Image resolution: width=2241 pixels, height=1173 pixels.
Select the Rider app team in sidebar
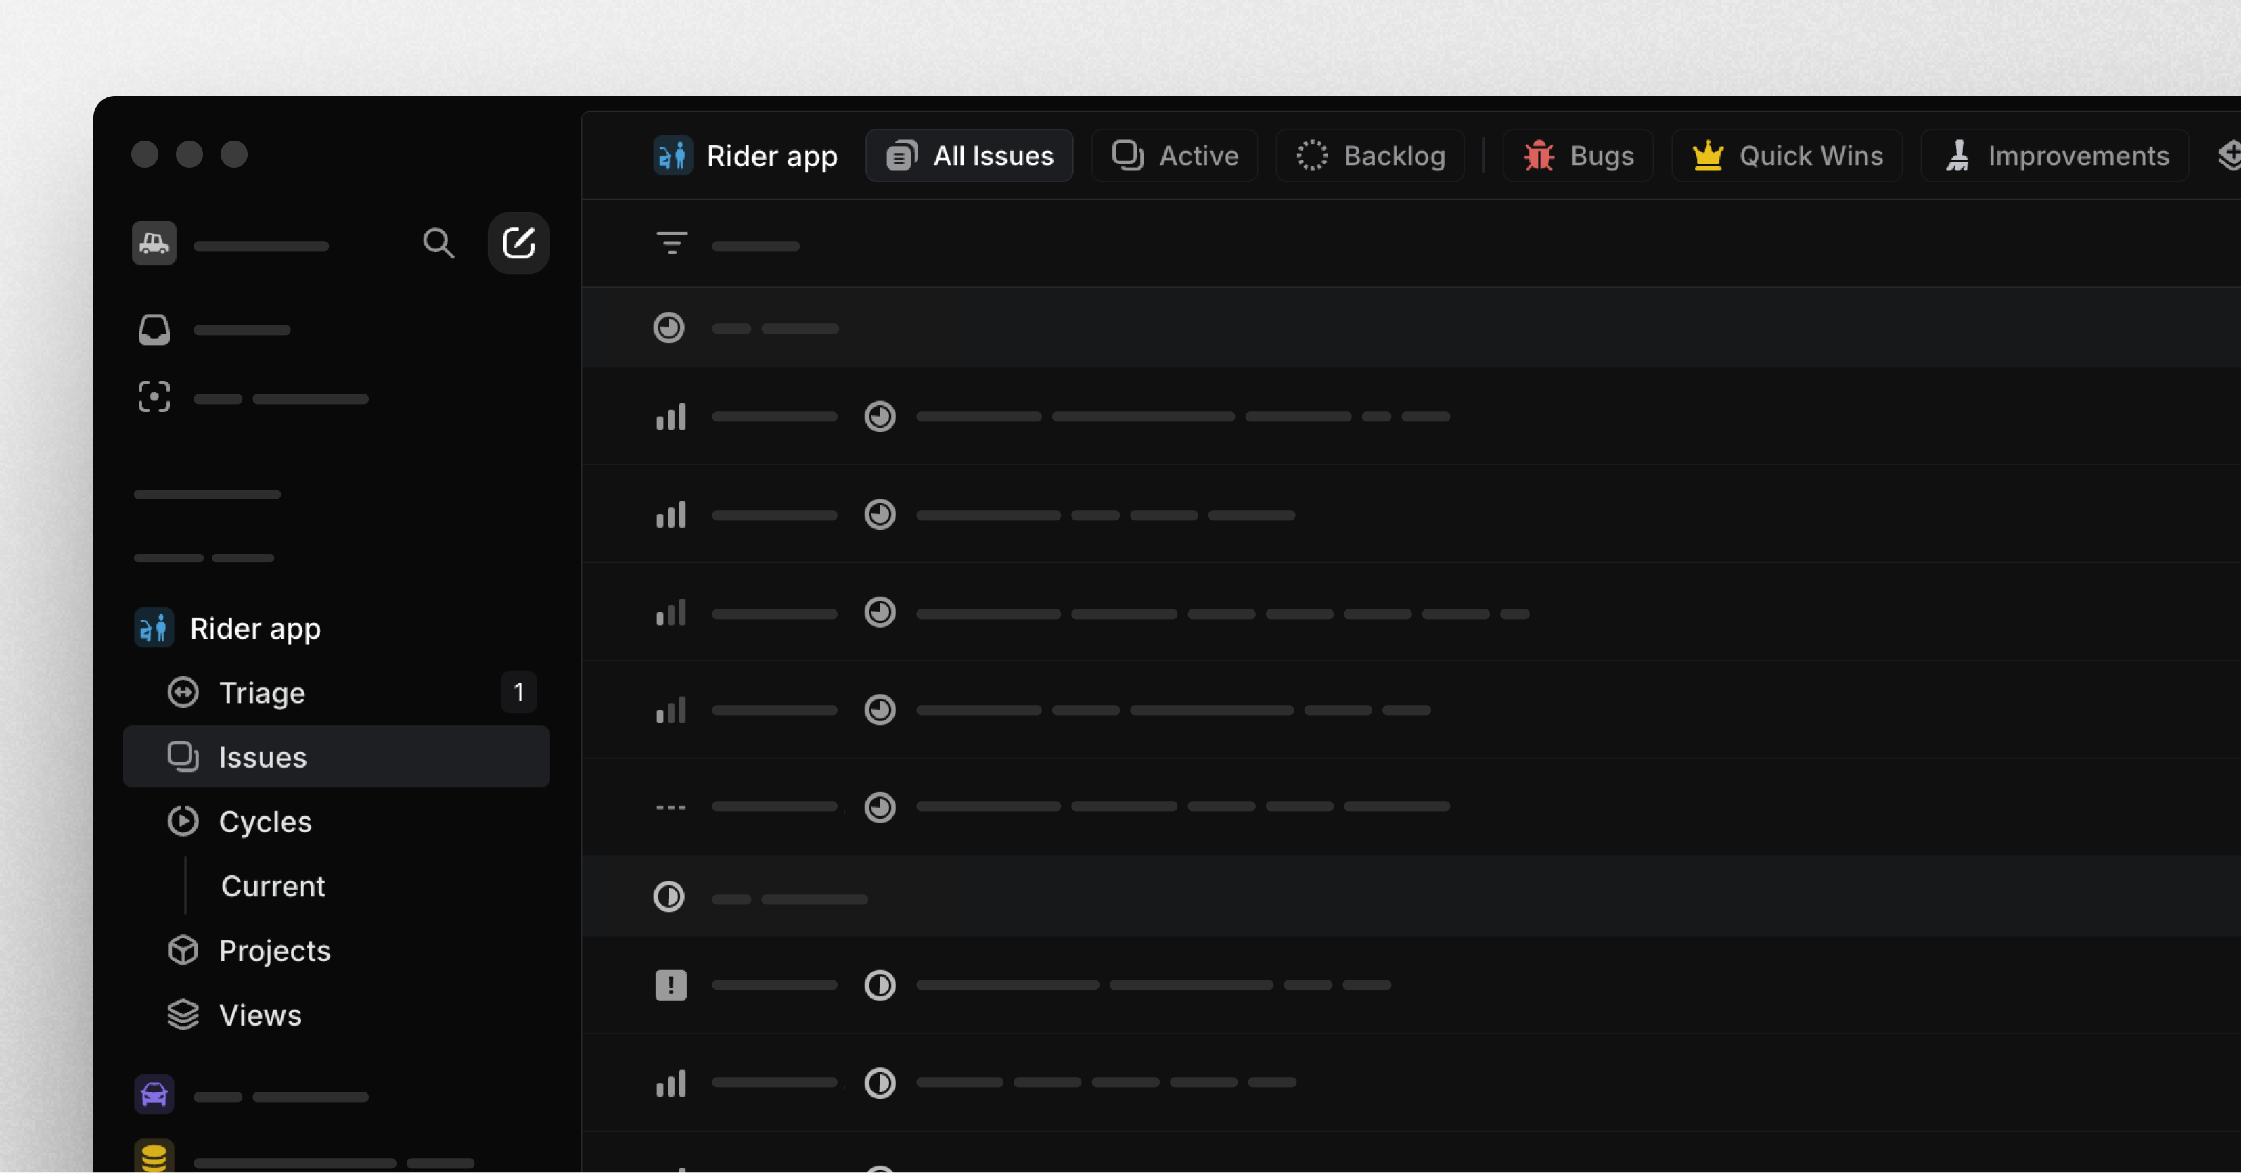tap(228, 628)
